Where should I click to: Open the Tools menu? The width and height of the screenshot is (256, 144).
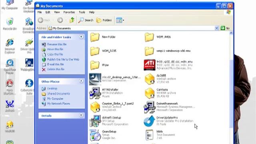(82, 12)
